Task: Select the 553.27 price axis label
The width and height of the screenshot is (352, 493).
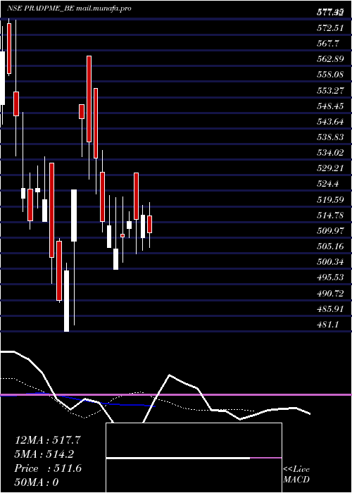Action: [x=329, y=91]
